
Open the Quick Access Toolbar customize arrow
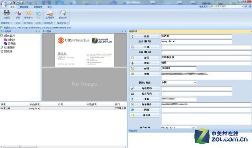click(x=28, y=2)
